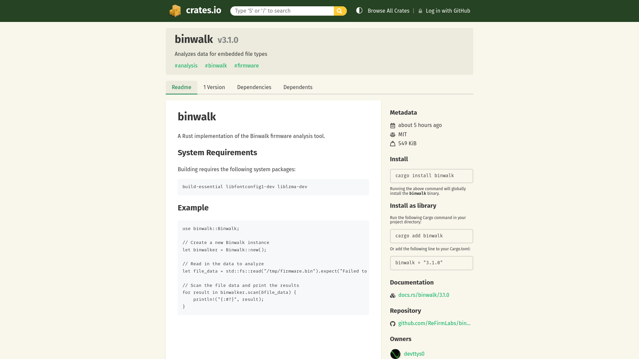The image size is (639, 359).
Task: Switch to the 1 Version tab
Action: pos(214,87)
